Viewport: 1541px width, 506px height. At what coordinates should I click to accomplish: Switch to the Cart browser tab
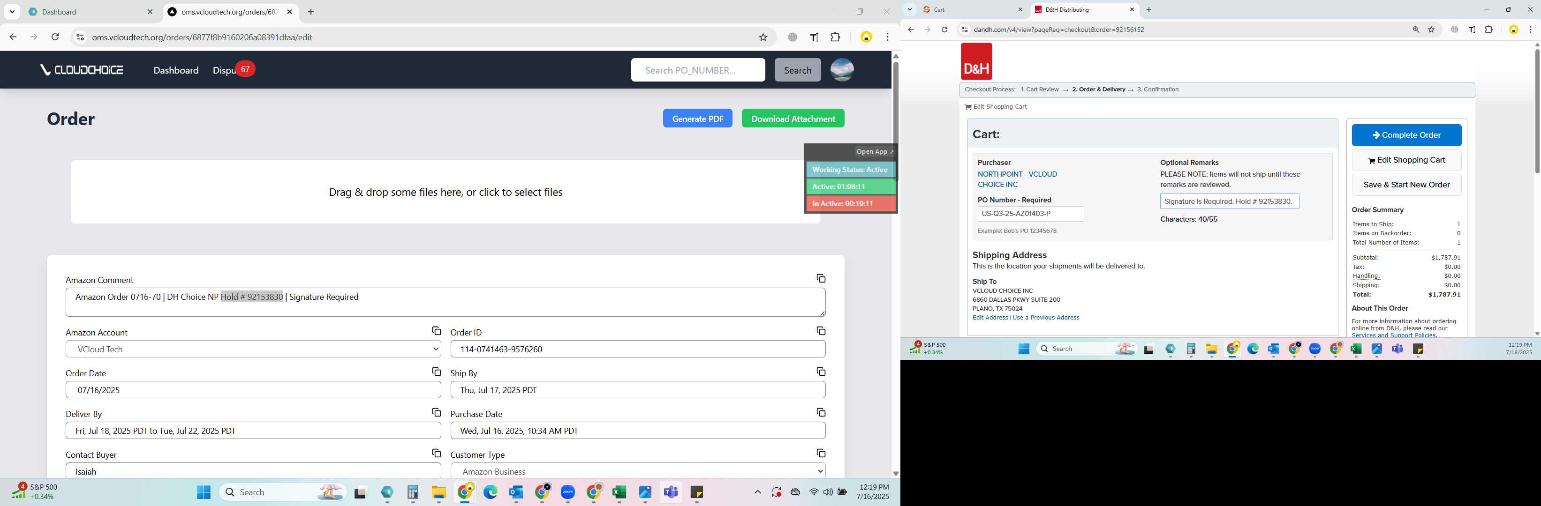pyautogui.click(x=973, y=9)
